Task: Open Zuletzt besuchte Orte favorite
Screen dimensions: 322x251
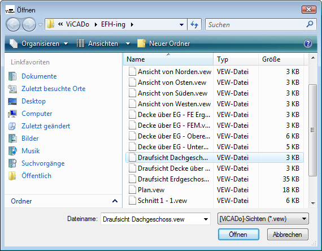Action: [54, 89]
